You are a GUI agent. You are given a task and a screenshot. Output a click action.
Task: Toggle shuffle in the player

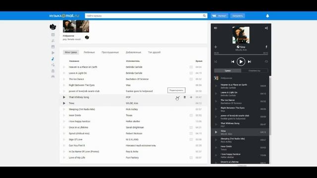coord(215,62)
